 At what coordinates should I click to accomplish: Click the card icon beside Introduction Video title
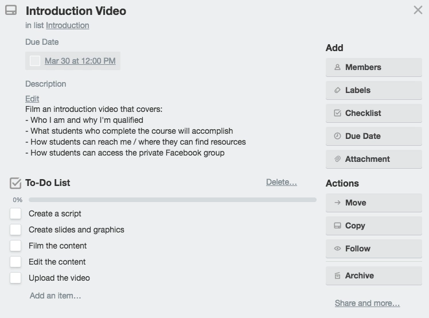11,10
